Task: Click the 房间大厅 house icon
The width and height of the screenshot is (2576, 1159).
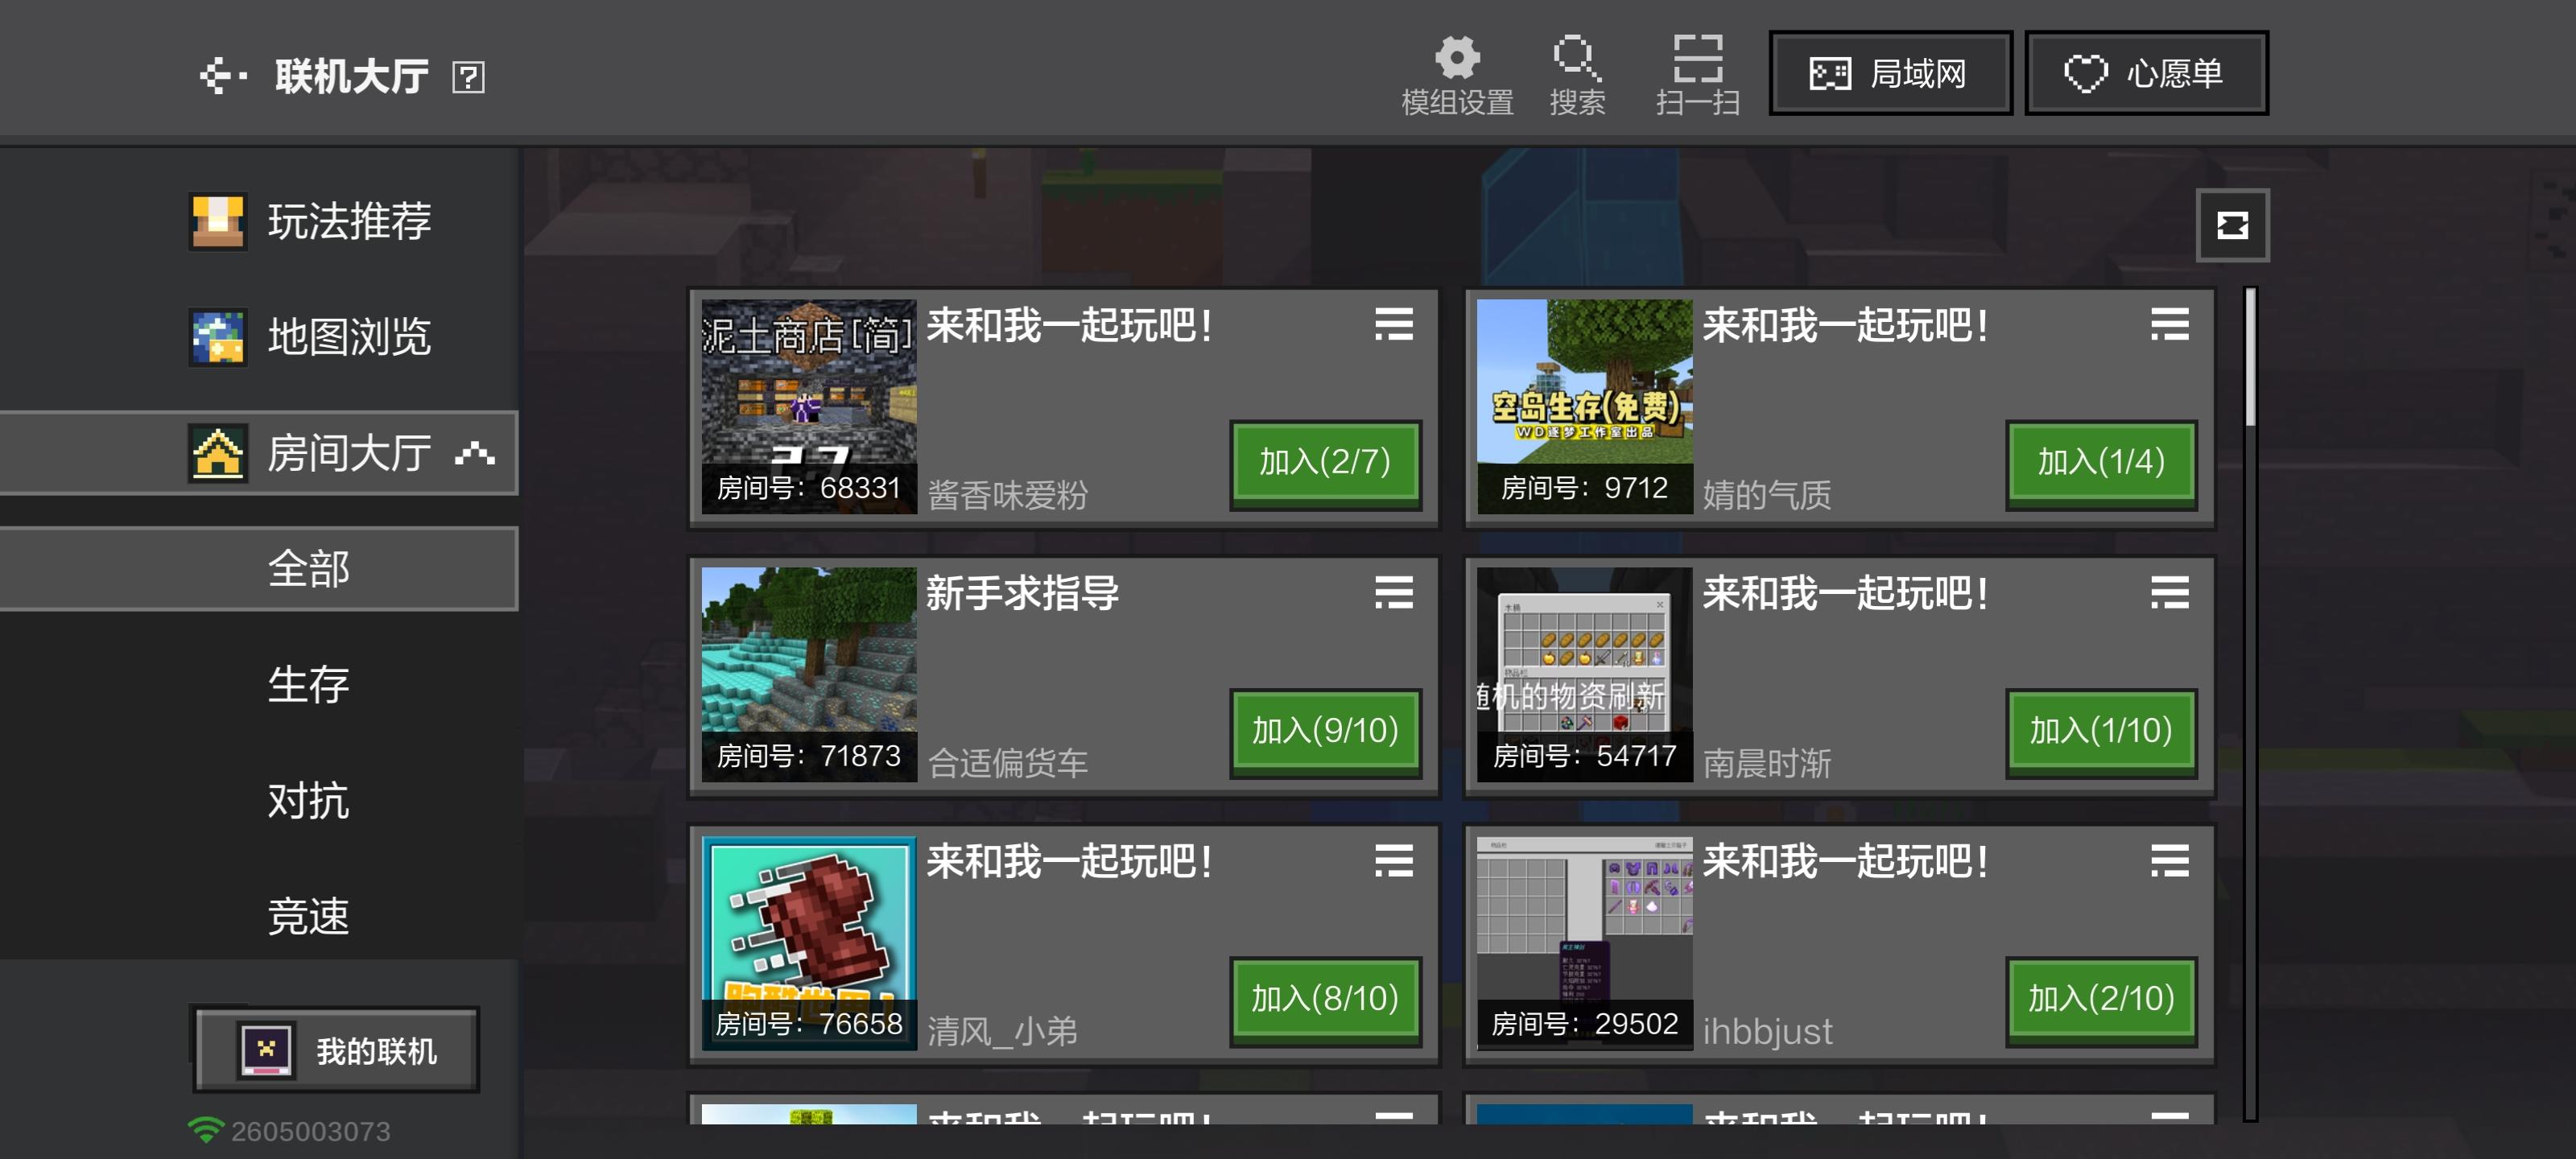Action: (x=217, y=453)
